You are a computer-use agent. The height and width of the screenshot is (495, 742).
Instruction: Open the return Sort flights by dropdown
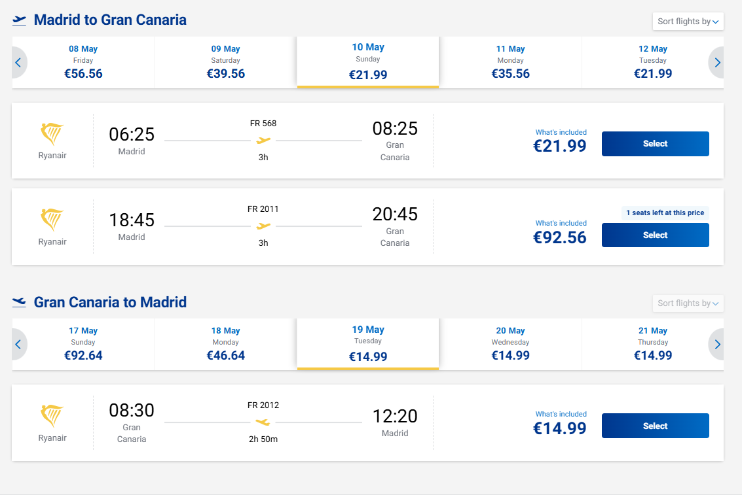[688, 303]
